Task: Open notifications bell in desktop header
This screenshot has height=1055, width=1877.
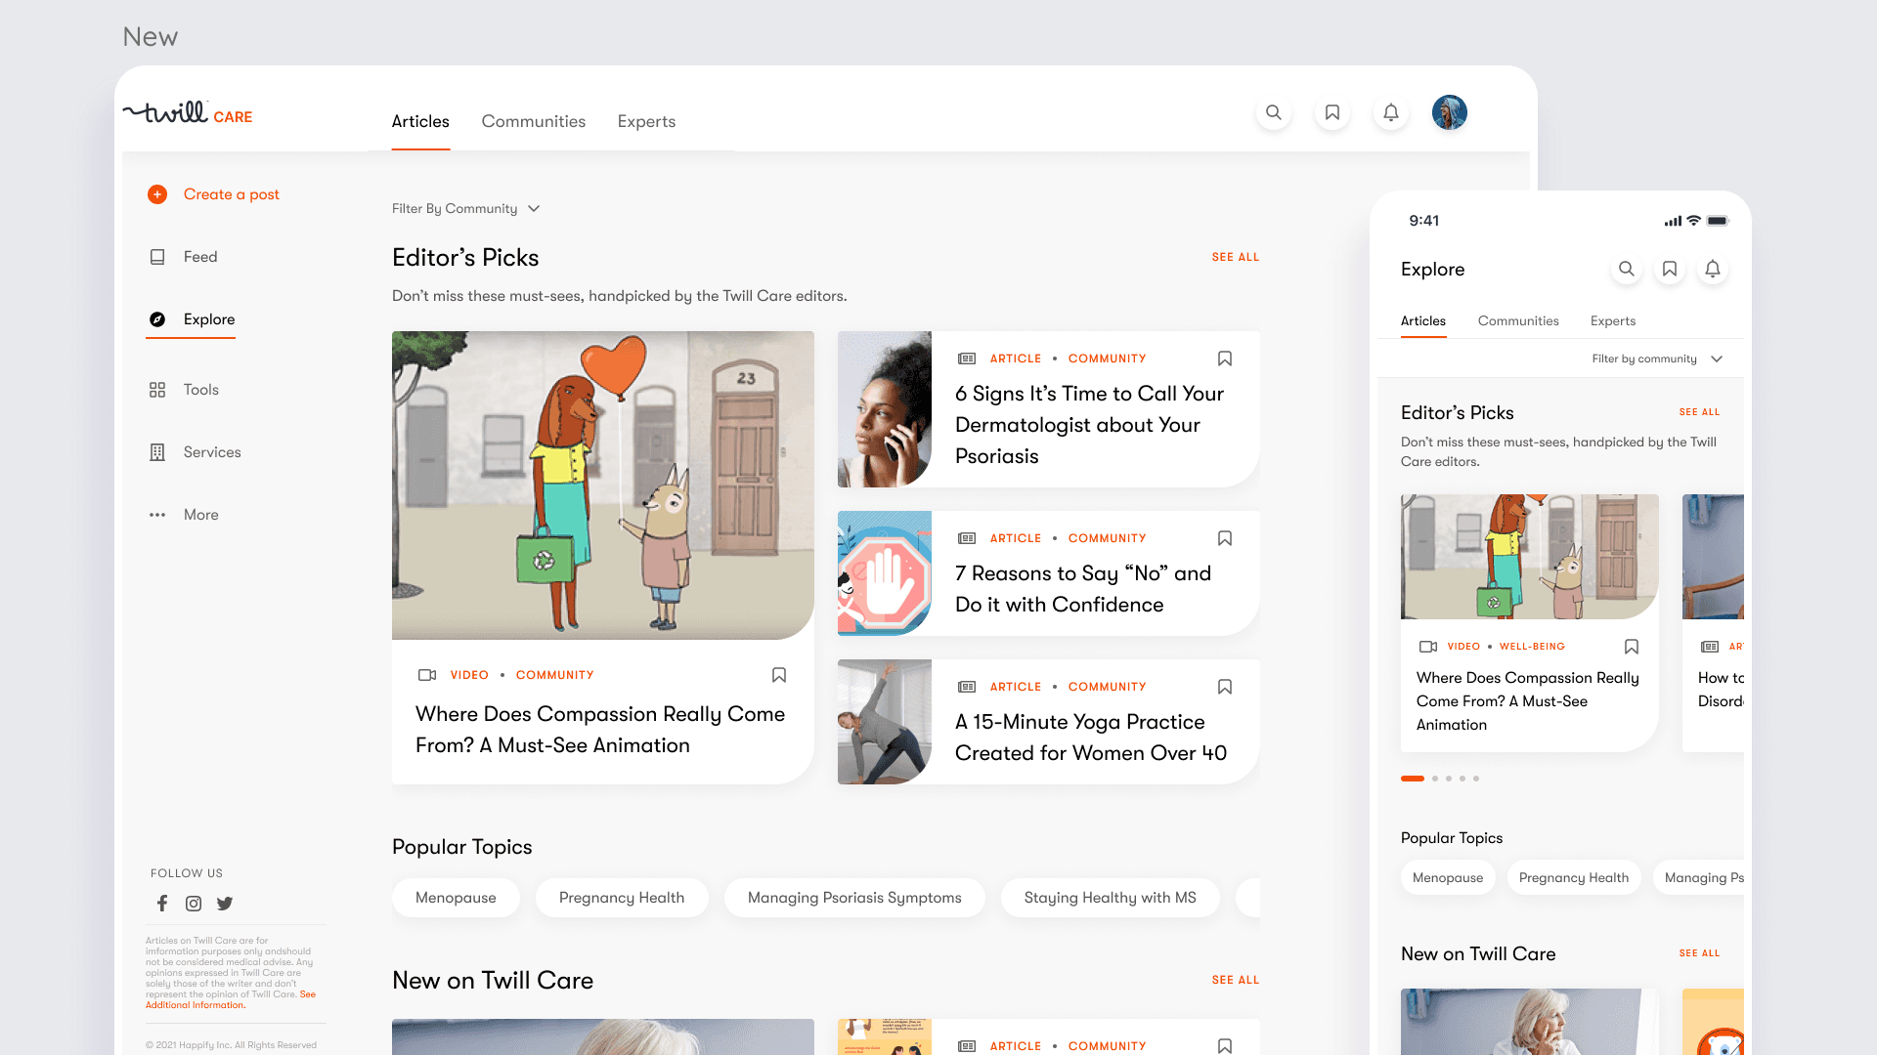Action: click(1390, 112)
